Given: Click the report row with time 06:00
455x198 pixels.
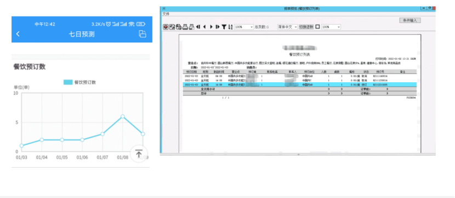Looking at the screenshot, I should click(300, 76).
